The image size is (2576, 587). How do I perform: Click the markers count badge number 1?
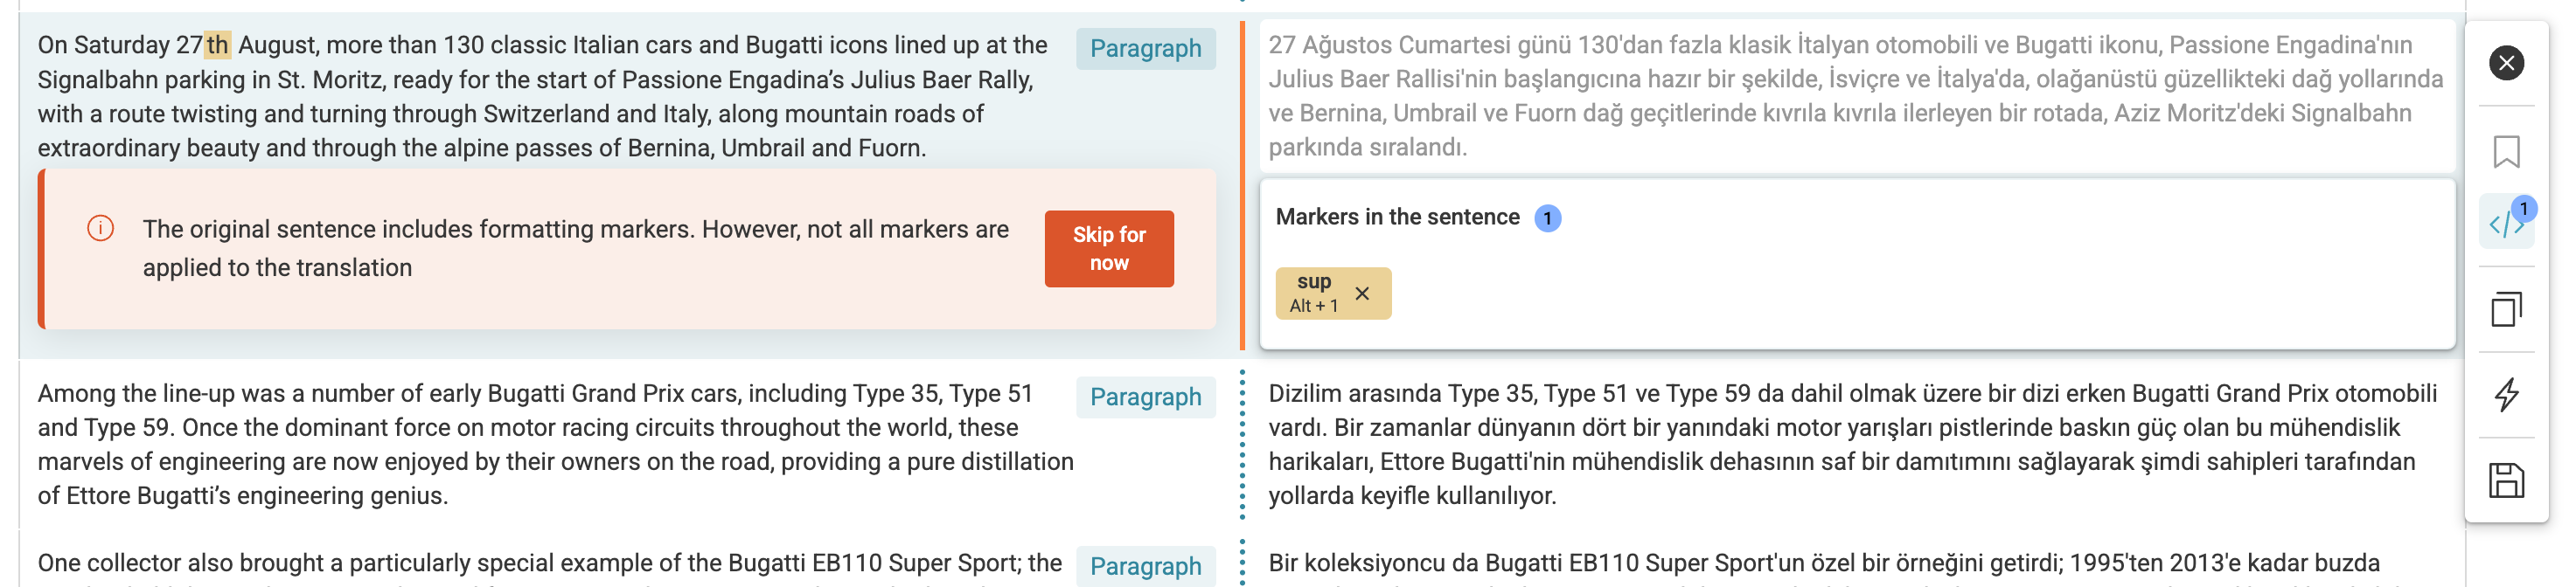coord(1546,218)
